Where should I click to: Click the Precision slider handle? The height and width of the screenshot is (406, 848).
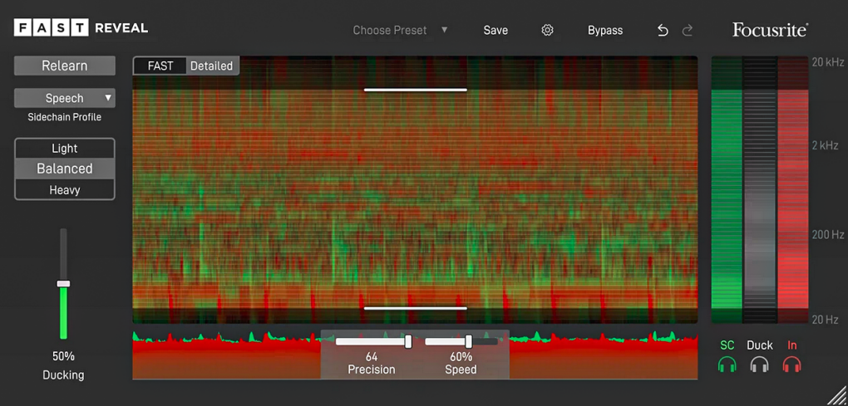tap(408, 341)
